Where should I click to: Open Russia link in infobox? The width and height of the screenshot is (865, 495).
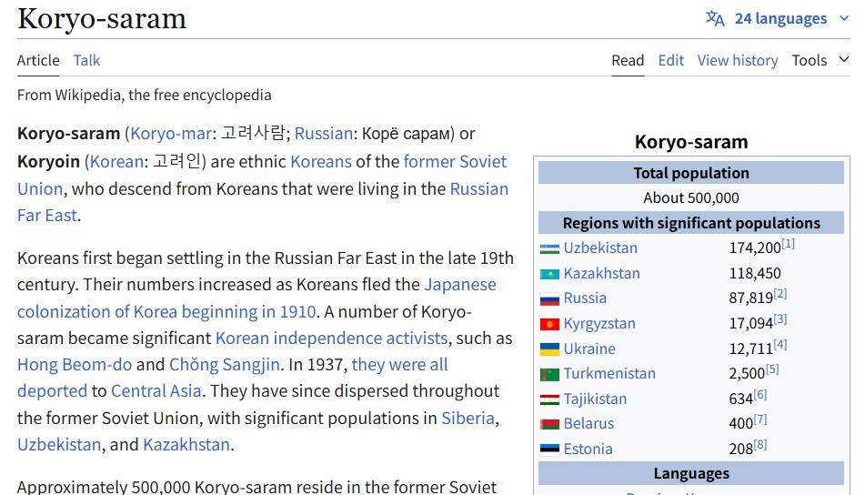(x=585, y=298)
